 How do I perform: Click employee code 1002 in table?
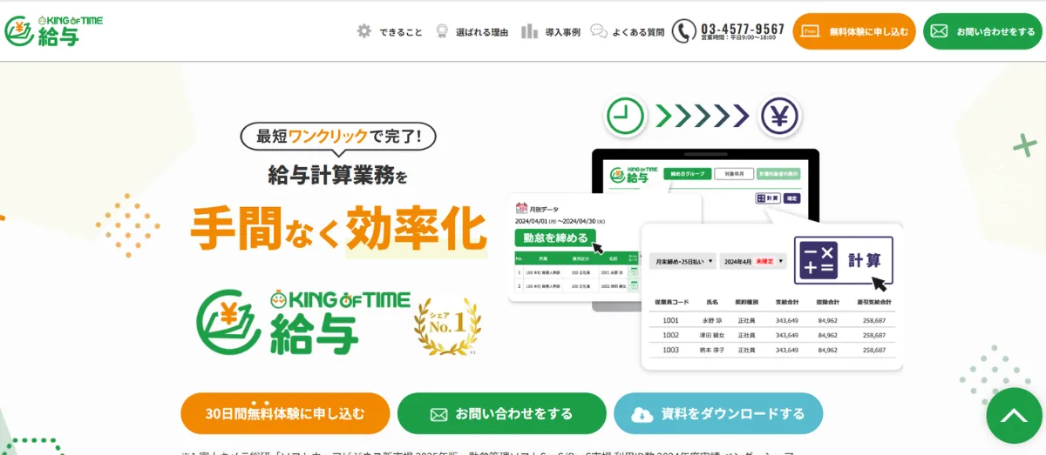tap(671, 335)
